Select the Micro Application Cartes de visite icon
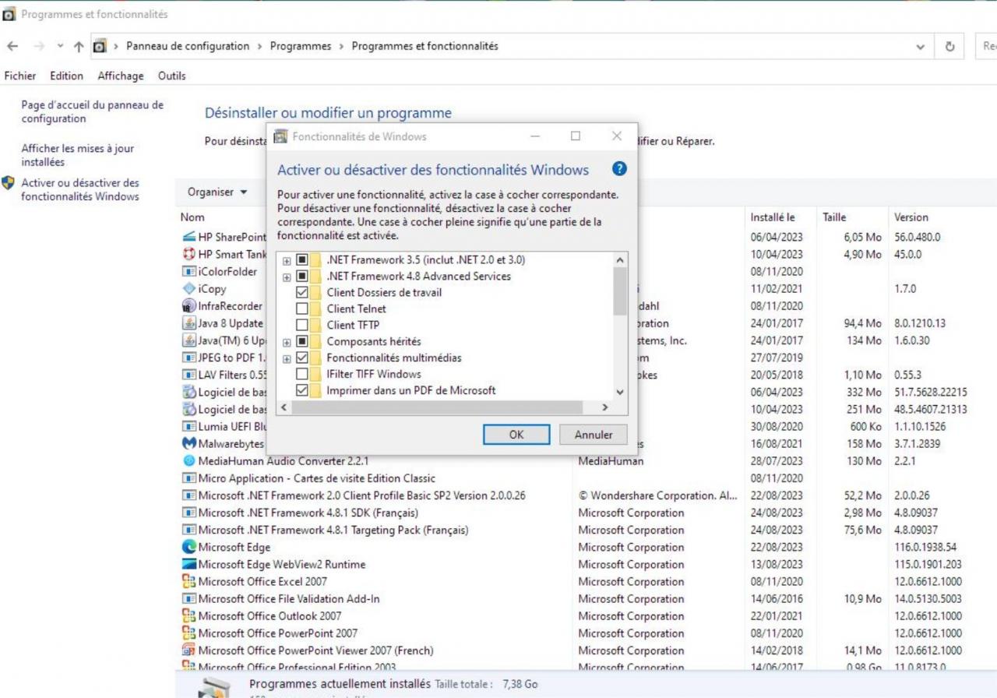This screenshot has height=698, width=997. (x=188, y=478)
